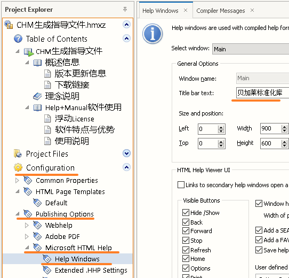Click the Left position value field
The height and width of the screenshot is (278, 289).
(208, 129)
